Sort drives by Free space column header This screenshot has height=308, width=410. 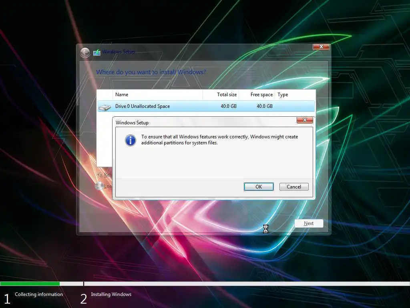click(x=257, y=95)
